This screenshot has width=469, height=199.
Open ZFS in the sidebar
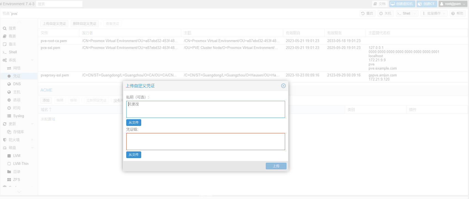(17, 180)
